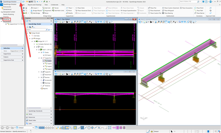Expand the Civil Data tree node
The image size is (221, 133).
point(30,36)
